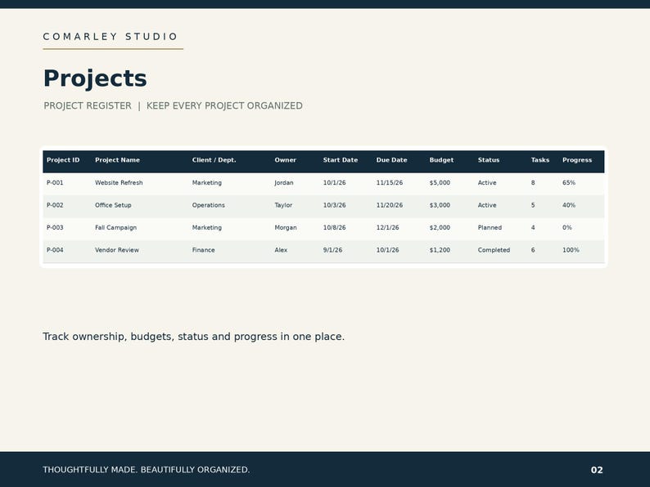Click the Owner column header
The image size is (650, 487).
[x=285, y=160]
